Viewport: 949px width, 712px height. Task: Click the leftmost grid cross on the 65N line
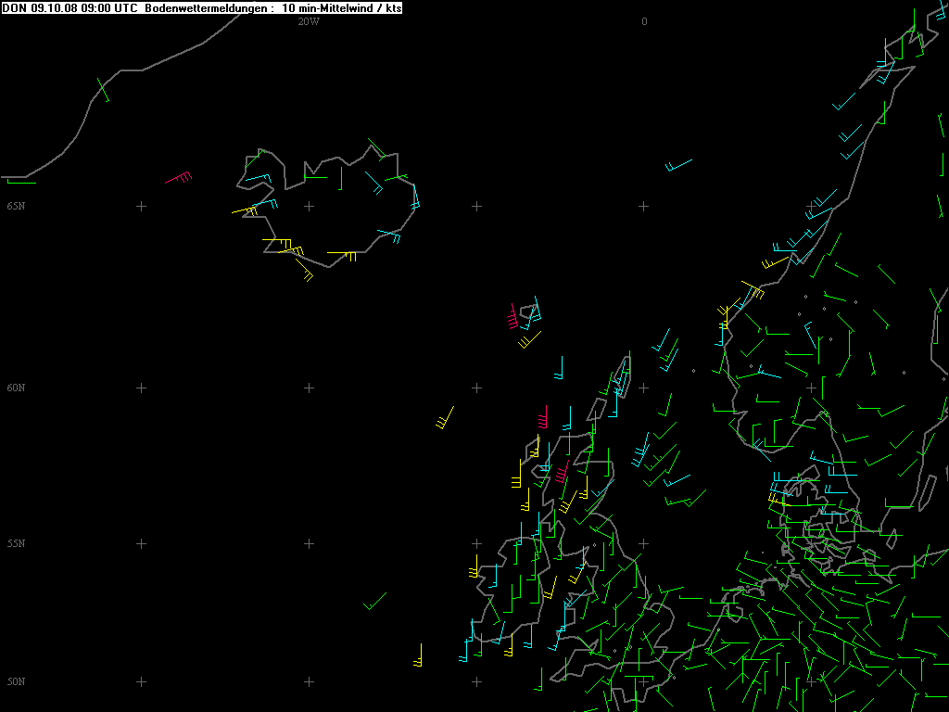pos(141,206)
